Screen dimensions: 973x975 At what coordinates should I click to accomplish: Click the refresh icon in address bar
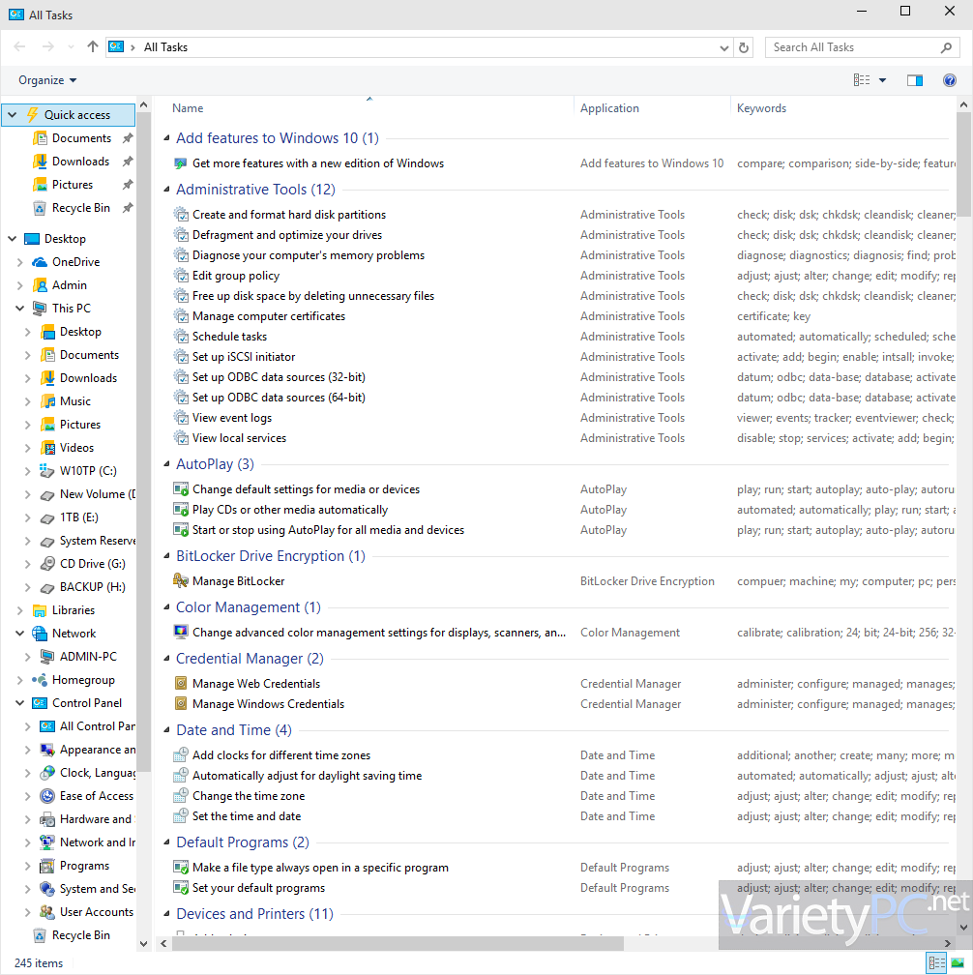(744, 47)
